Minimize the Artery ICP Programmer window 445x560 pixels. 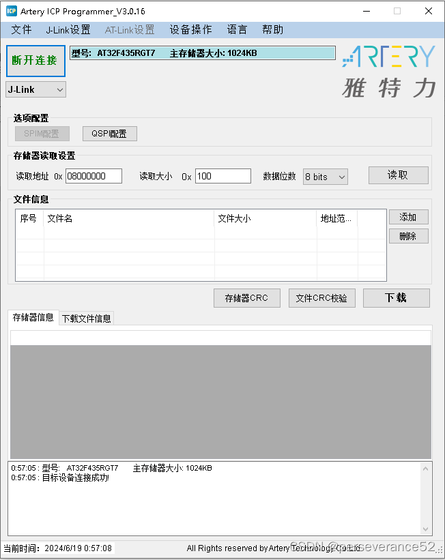[367, 11]
